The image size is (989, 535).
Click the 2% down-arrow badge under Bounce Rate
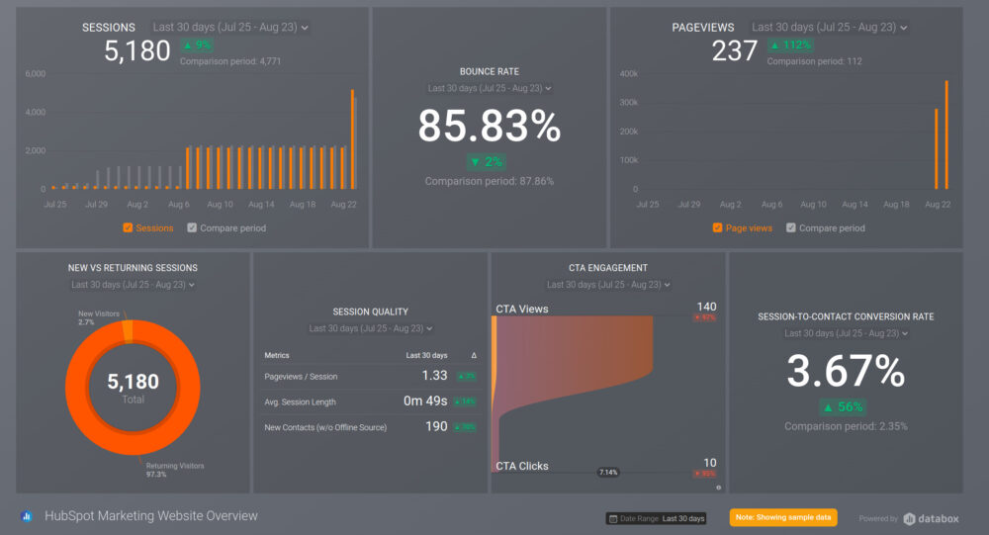489,161
